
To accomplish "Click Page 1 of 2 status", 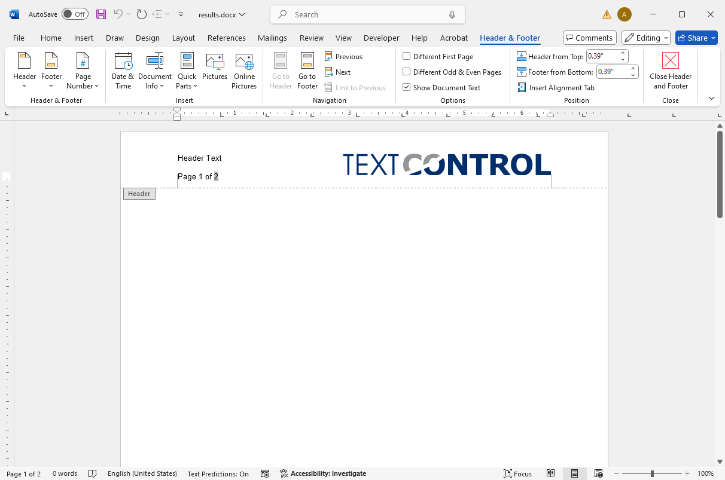I will click(x=24, y=473).
